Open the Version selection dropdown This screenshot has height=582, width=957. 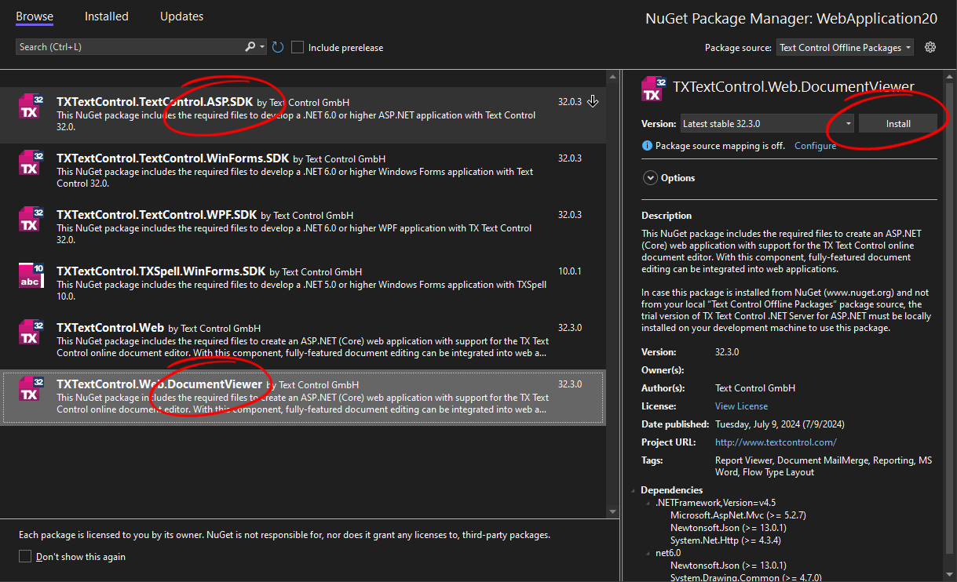[x=765, y=123]
